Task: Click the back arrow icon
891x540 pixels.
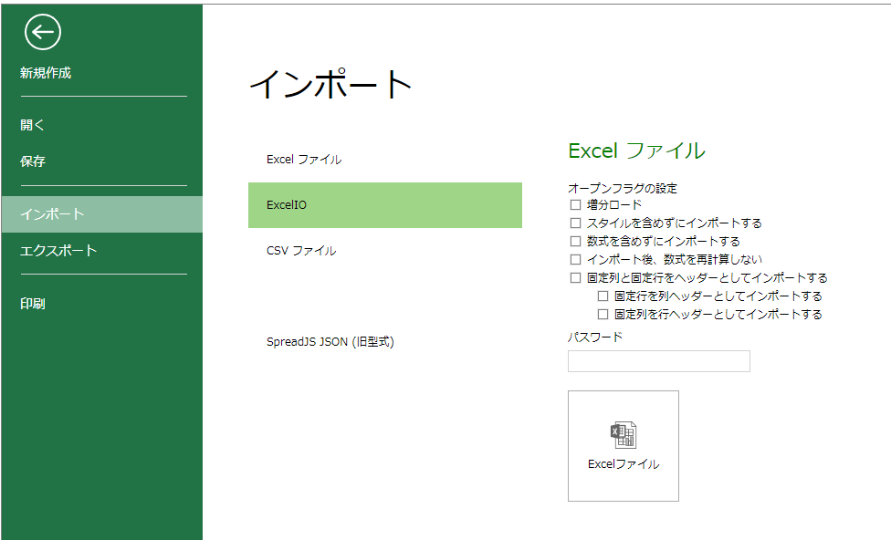Action: [43, 32]
